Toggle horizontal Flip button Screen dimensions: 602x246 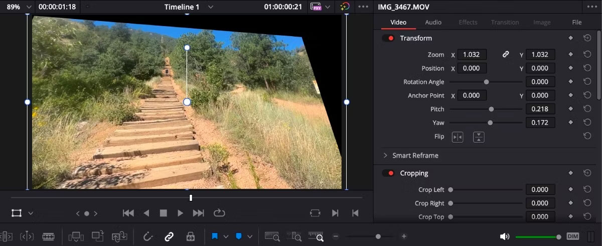458,137
